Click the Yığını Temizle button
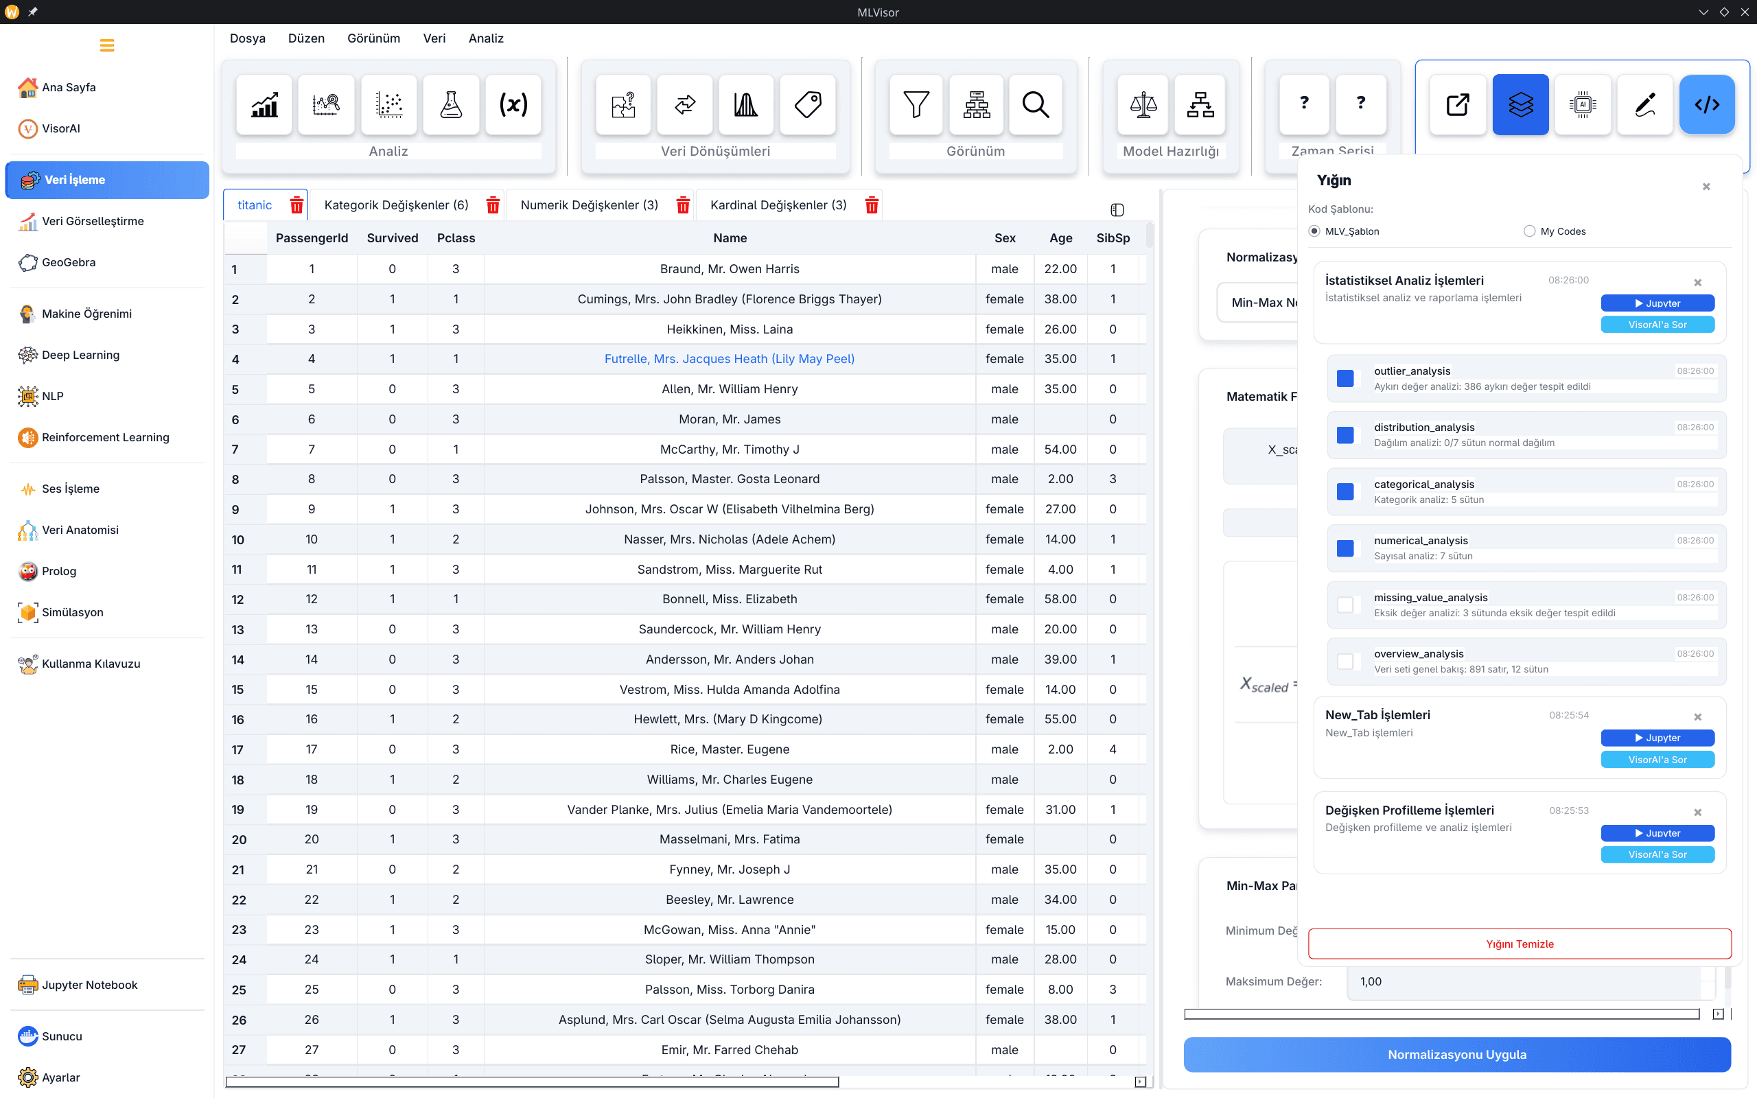1757x1098 pixels. 1520,944
